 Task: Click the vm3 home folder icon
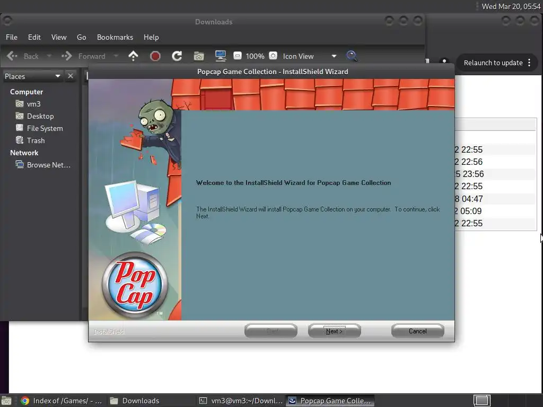20,103
